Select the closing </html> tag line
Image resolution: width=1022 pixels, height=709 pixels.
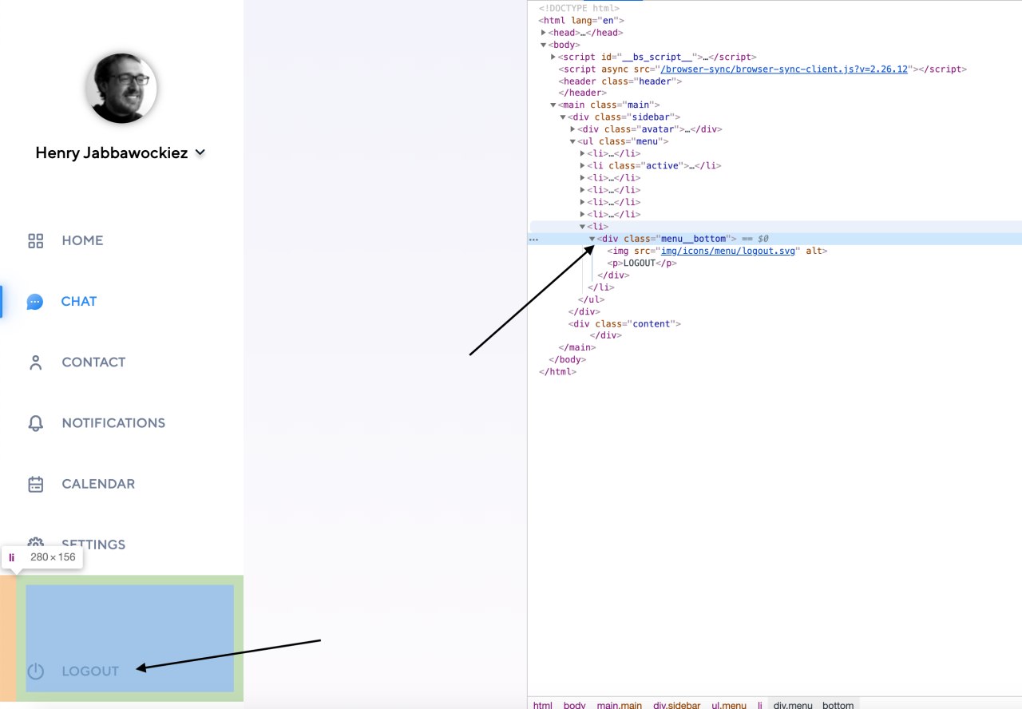click(558, 371)
